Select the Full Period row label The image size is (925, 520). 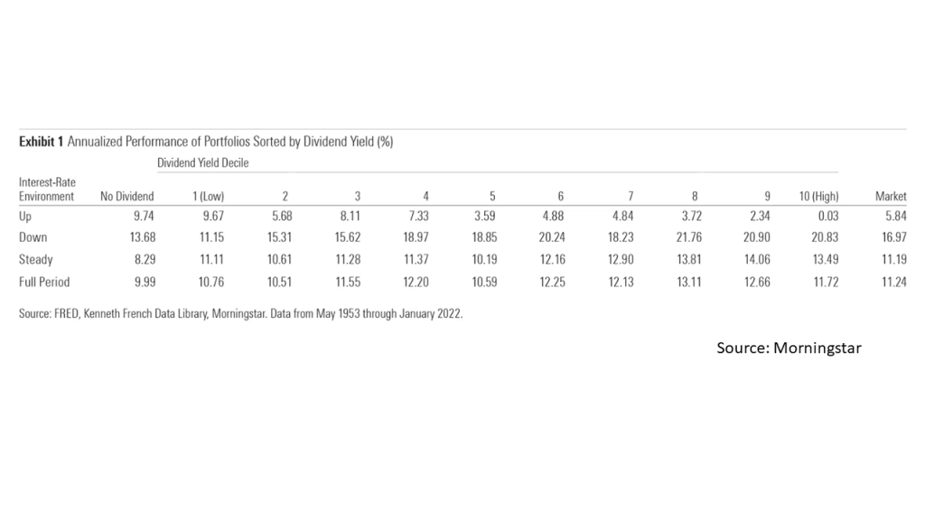click(x=44, y=282)
